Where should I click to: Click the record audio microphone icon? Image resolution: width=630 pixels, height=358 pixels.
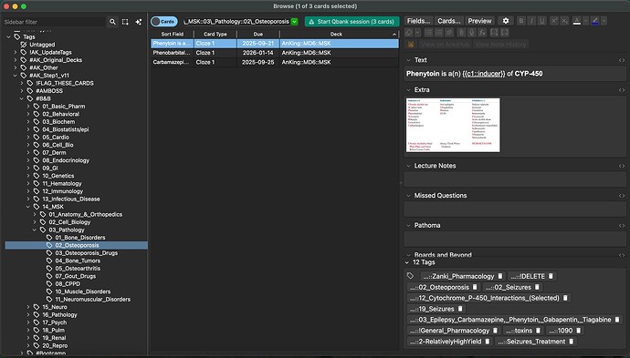[x=472, y=33]
